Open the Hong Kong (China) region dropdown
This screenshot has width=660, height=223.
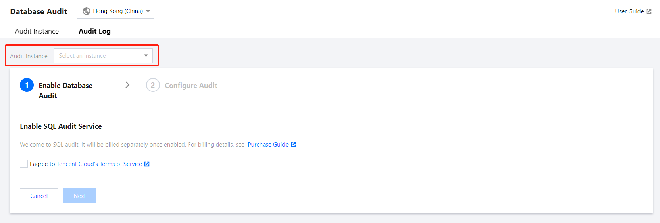click(115, 11)
